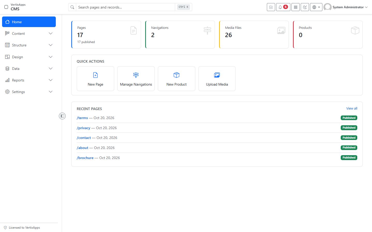Click the 17 published text in Pages card
372x232 pixels.
(x=86, y=42)
